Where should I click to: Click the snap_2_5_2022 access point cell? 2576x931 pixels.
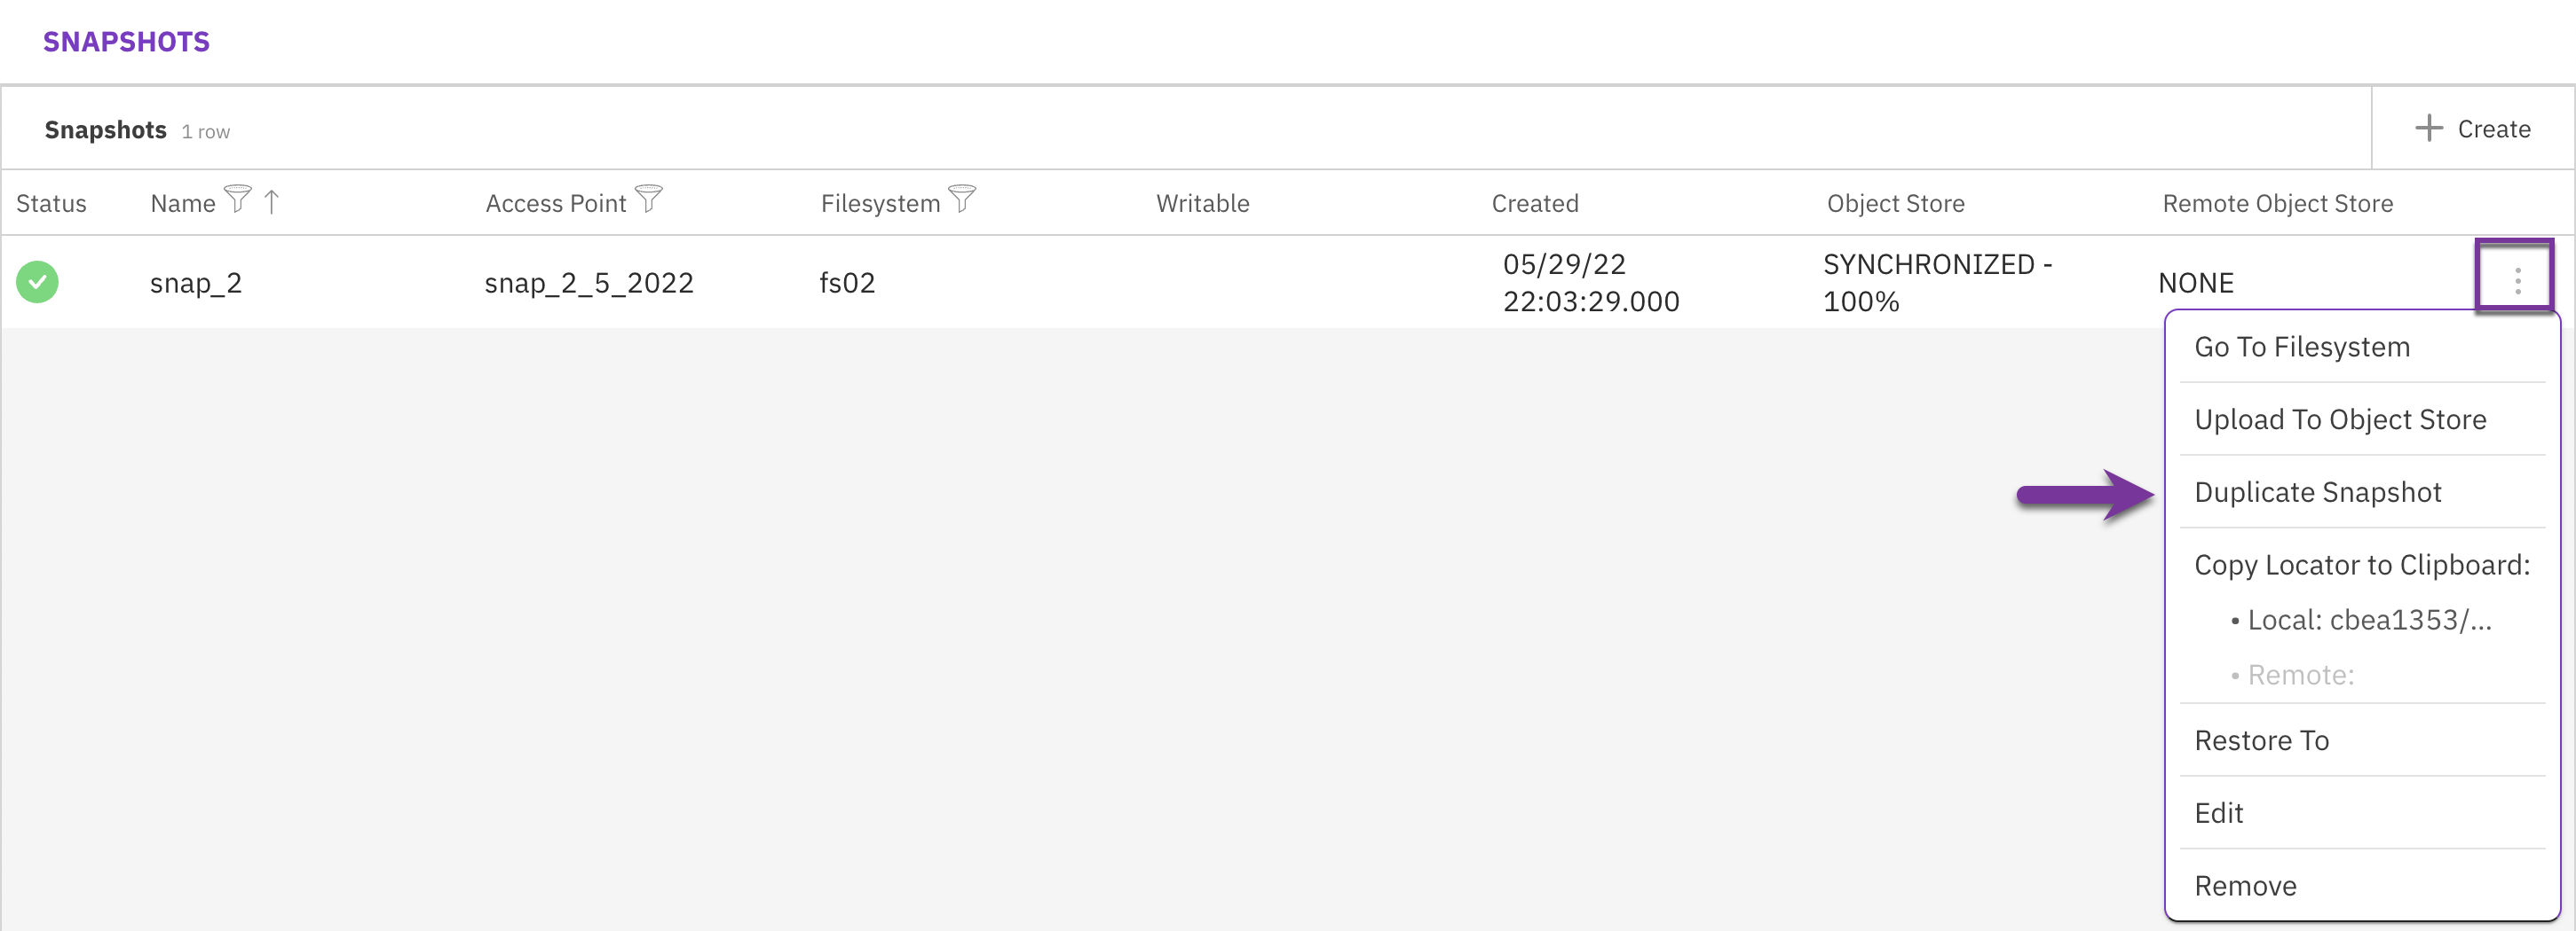pyautogui.click(x=590, y=282)
